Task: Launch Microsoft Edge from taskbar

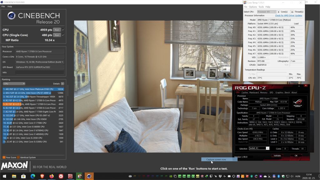Action: (x=33, y=176)
